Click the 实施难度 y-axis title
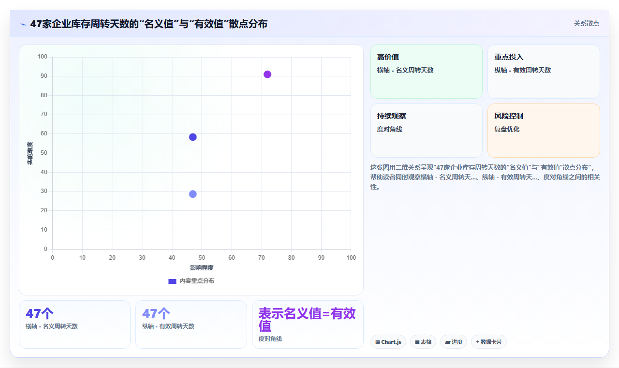619x368 pixels. (x=30, y=153)
